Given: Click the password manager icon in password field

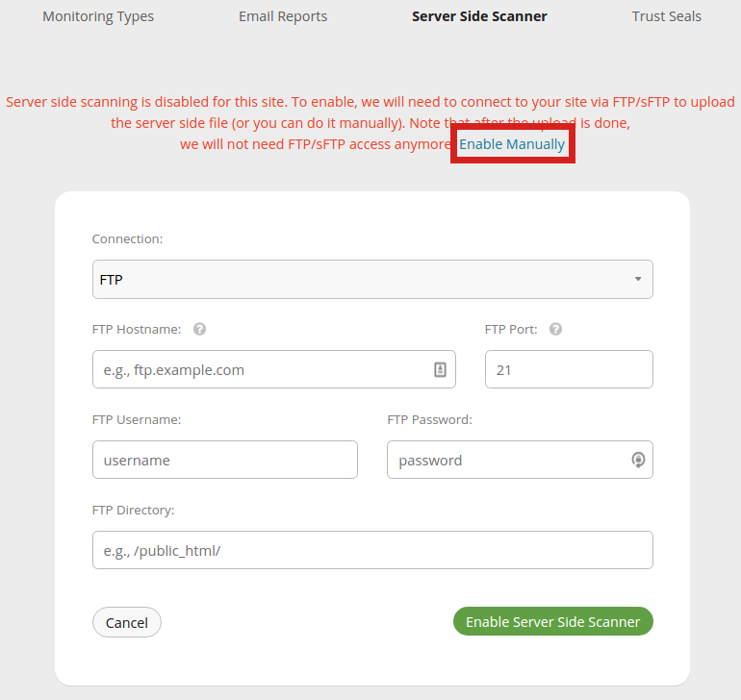Looking at the screenshot, I should pyautogui.click(x=638, y=460).
